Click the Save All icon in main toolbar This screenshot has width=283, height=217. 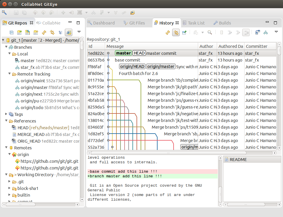[24, 13]
